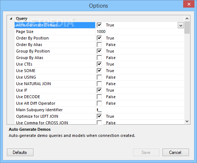Uncheck the Use CTEs checkbox
This screenshot has width=197, height=163.
click(x=99, y=64)
